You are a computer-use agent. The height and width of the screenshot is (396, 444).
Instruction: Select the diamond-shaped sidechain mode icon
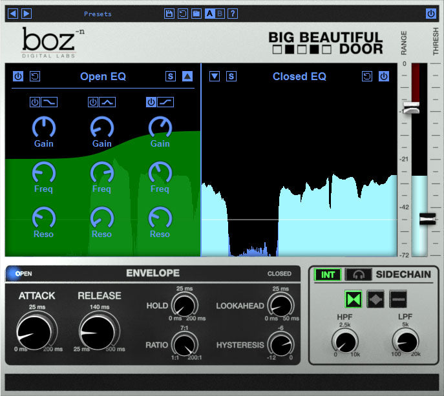click(376, 300)
